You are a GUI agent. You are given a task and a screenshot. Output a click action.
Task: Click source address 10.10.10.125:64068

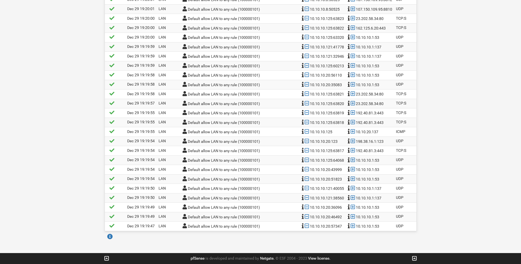click(327, 160)
